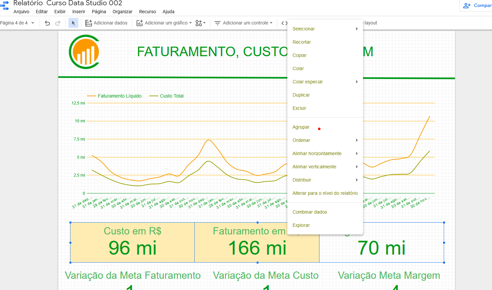Choose Alterar para o nível do relatório
The image size is (492, 290).
coord(325,193)
